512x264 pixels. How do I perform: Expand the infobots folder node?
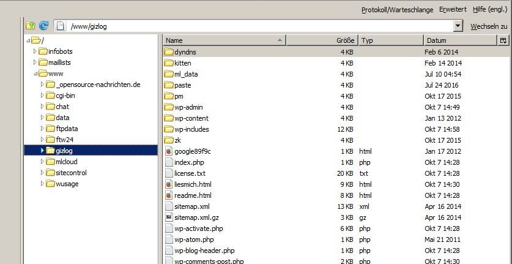point(35,51)
